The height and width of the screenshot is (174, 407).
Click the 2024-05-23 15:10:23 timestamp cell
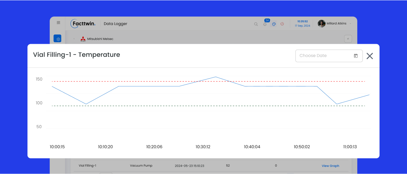pos(189,166)
